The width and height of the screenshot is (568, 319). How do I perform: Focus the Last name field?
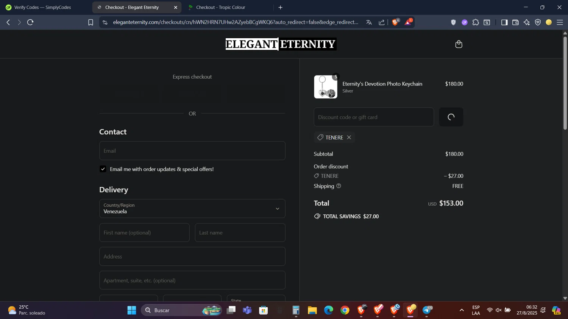point(240,233)
